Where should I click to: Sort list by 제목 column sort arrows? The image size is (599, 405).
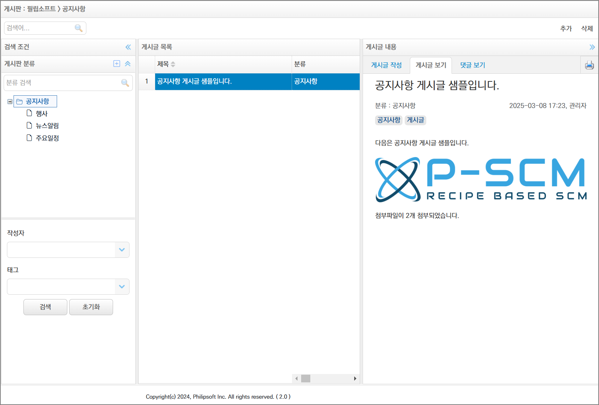[173, 64]
